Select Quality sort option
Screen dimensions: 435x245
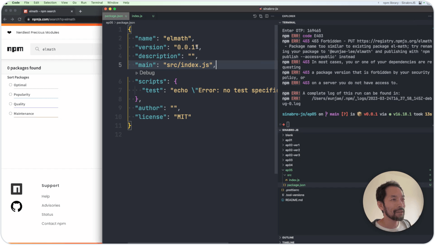11,104
